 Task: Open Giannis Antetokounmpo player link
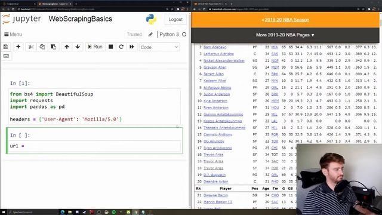point(223,114)
